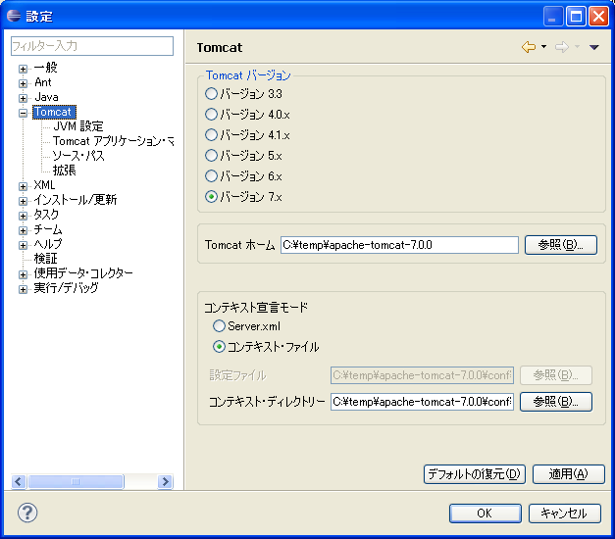
Task: Select Ant preferences category
Action: click(43, 82)
